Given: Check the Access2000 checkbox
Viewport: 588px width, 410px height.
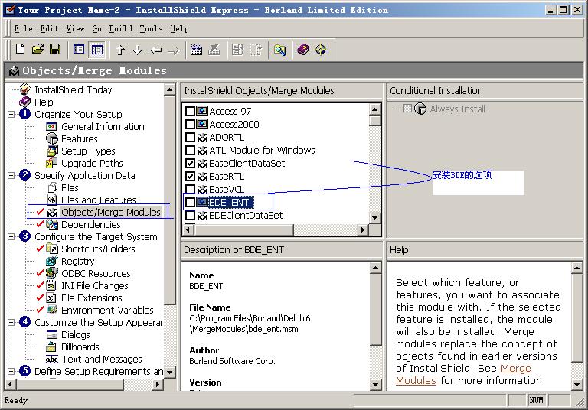Looking at the screenshot, I should tap(190, 124).
